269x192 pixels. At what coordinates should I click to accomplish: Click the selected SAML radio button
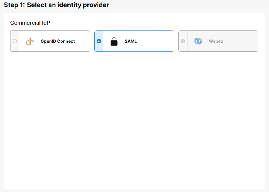[x=99, y=41]
